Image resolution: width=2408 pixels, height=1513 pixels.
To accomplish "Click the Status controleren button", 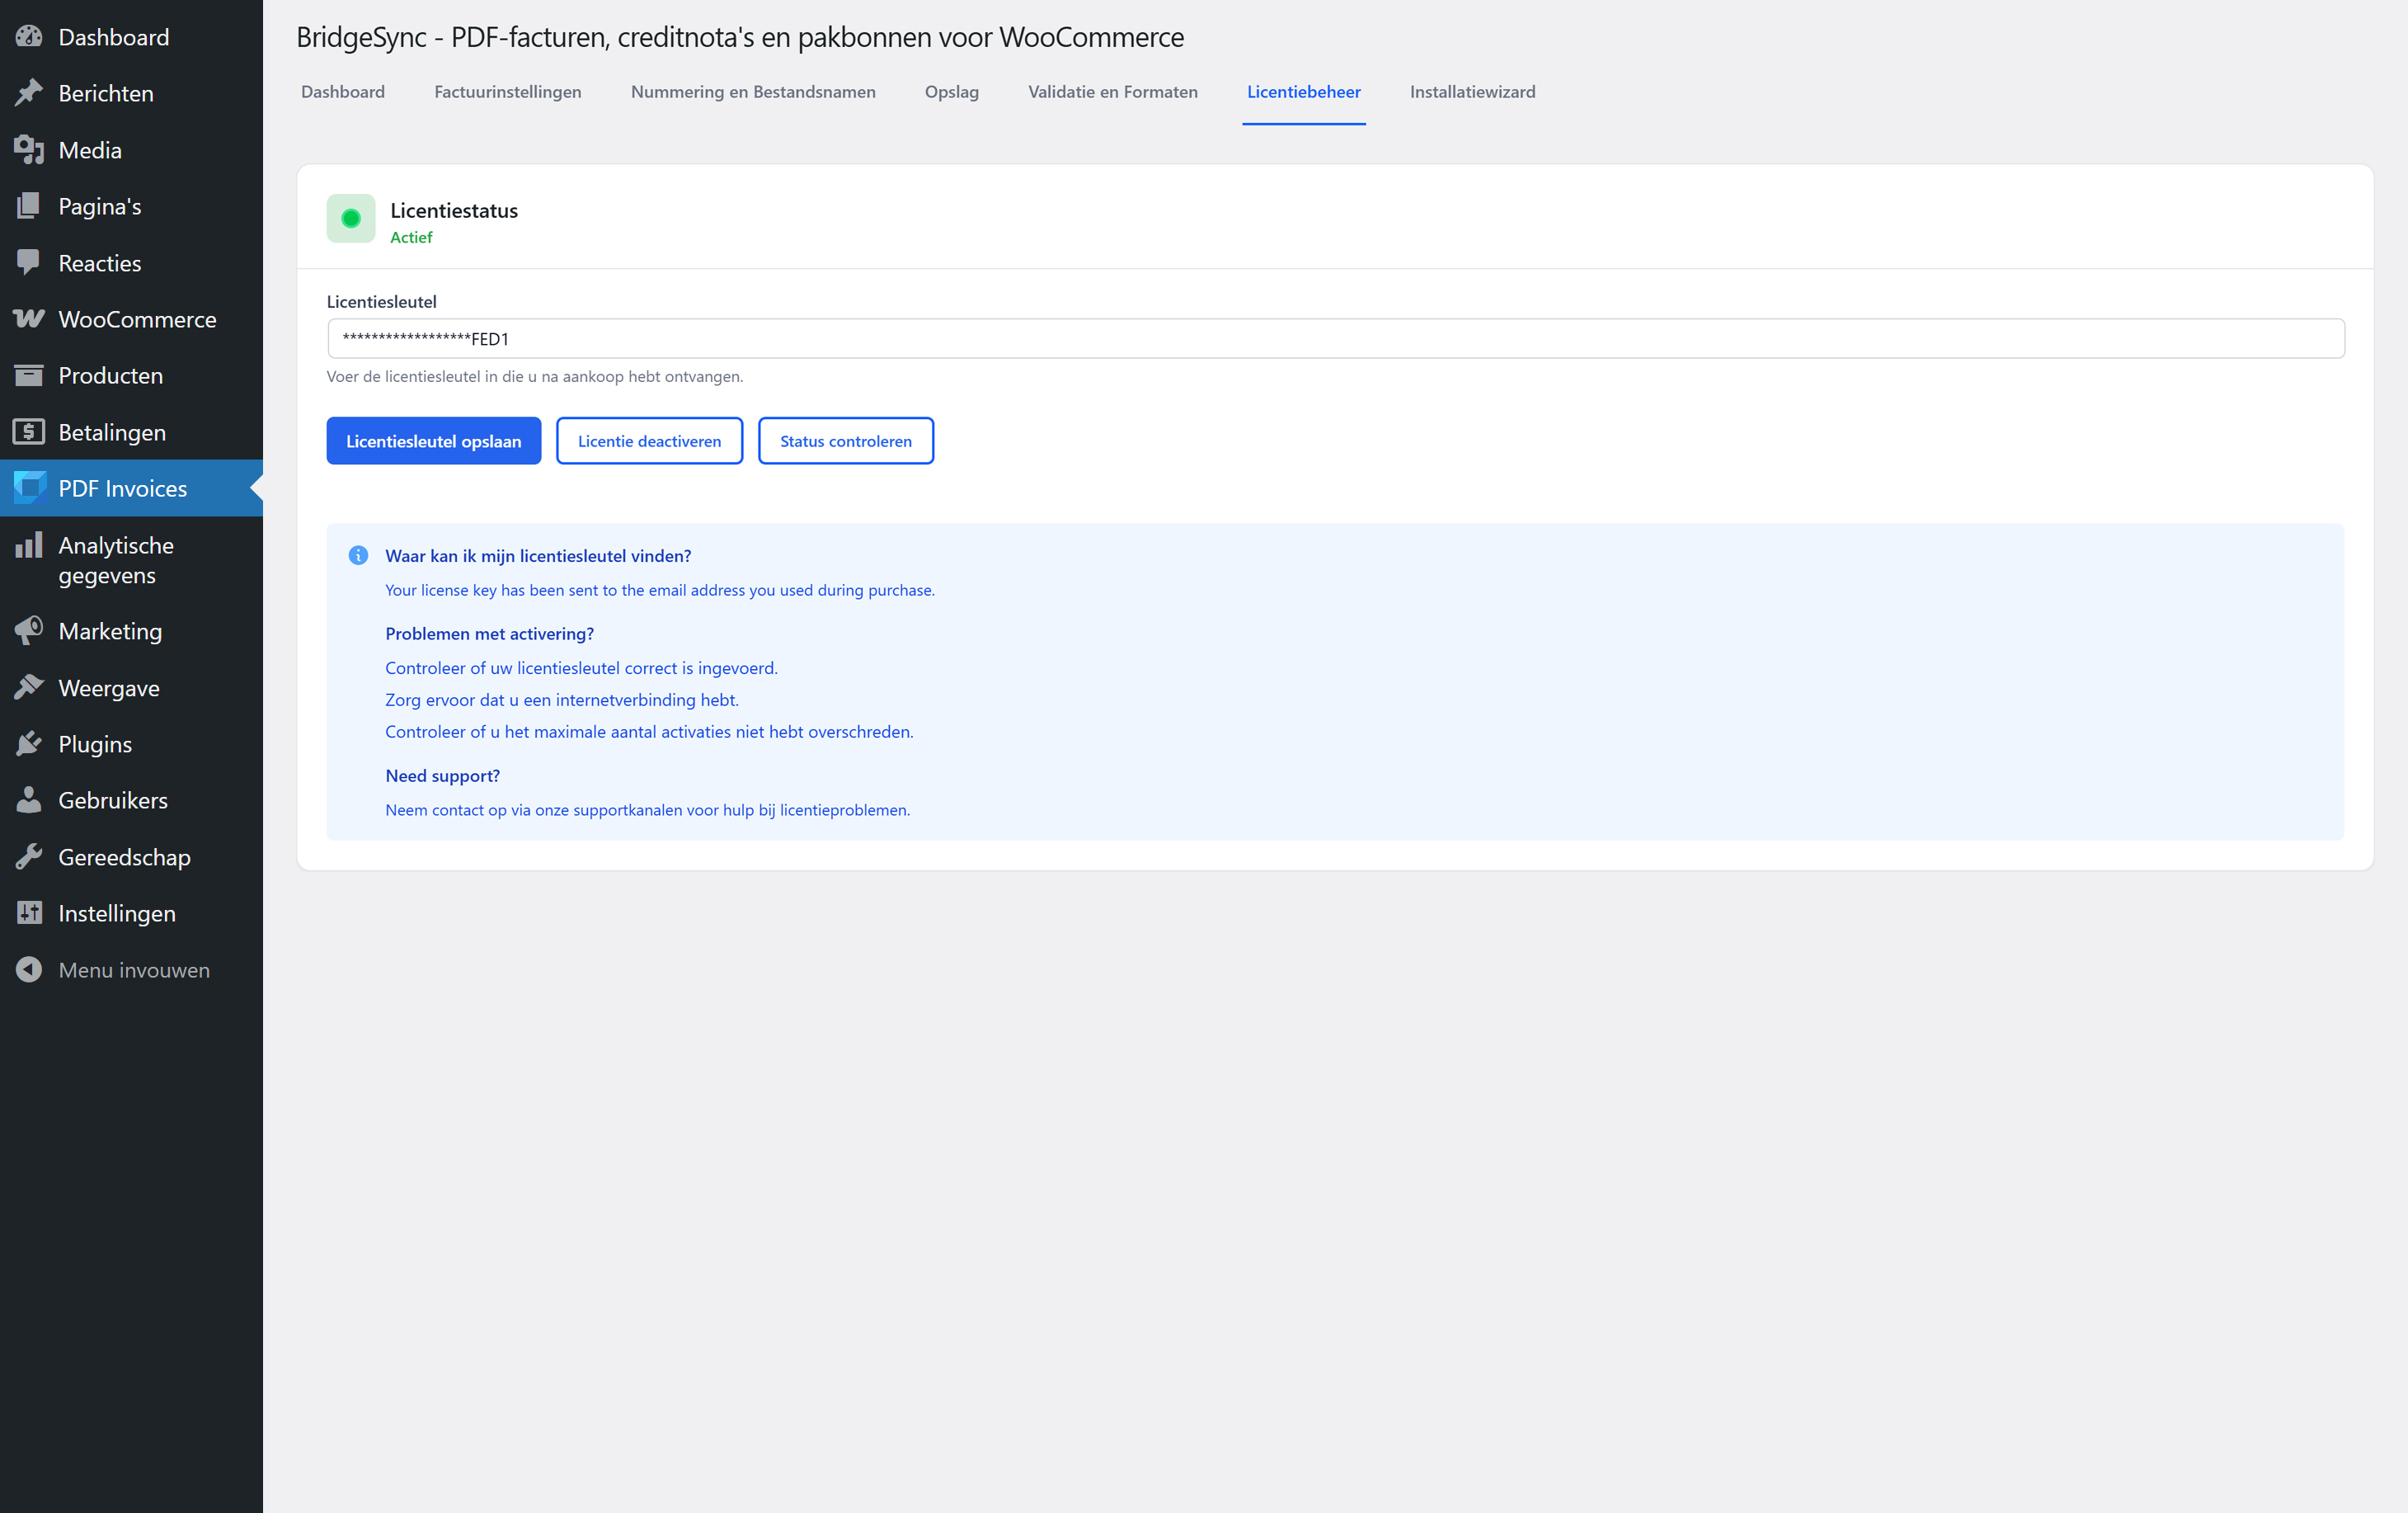I will coord(845,441).
